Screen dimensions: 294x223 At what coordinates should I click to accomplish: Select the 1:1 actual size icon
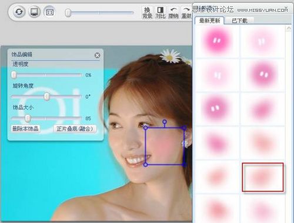pos(49,12)
